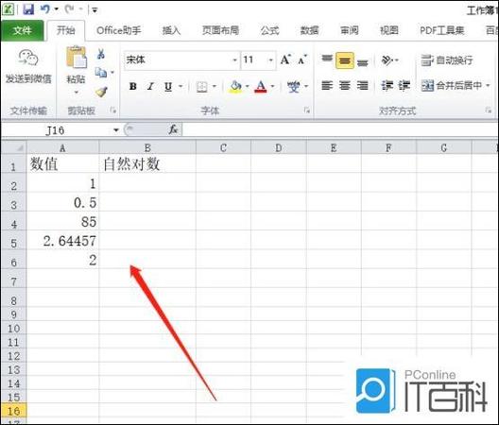Viewport: 499px width, 425px height.
Task: Open the font name 宋体 dropdown
Action: click(x=234, y=60)
